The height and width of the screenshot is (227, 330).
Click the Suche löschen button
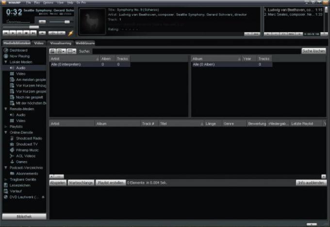313,51
